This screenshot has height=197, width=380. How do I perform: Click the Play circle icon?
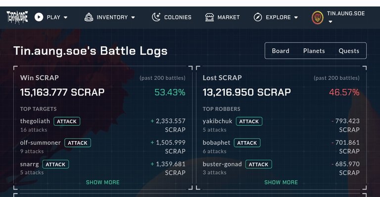point(39,17)
